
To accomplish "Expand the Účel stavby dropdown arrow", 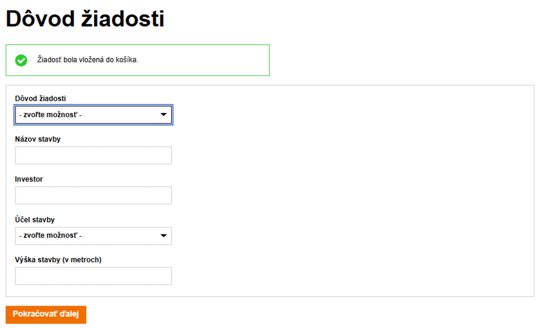I will point(164,235).
